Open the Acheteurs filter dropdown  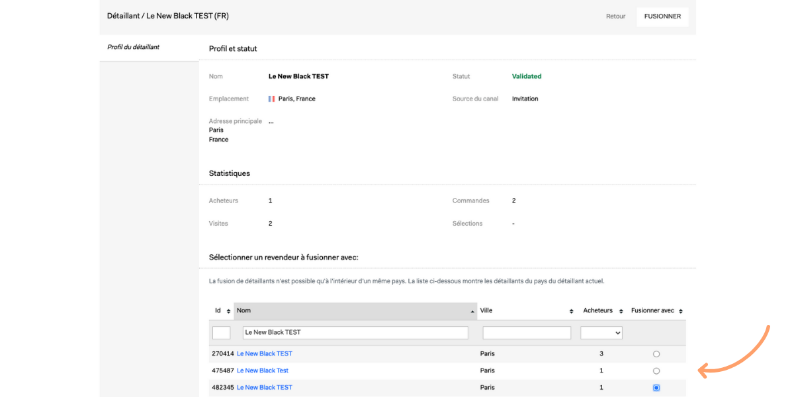[x=601, y=333]
